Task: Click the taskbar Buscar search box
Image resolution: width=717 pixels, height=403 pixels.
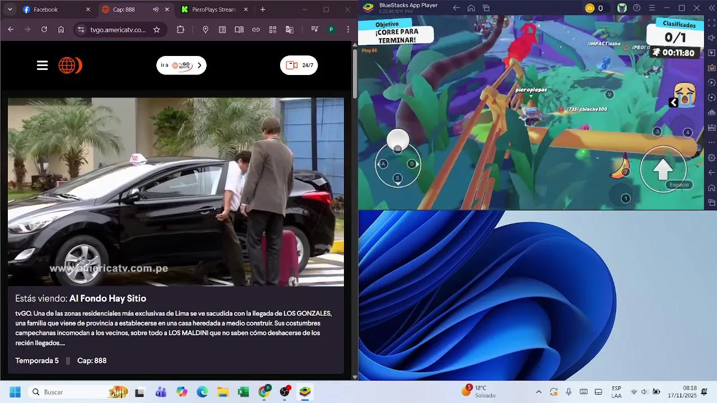Action: 78,392
